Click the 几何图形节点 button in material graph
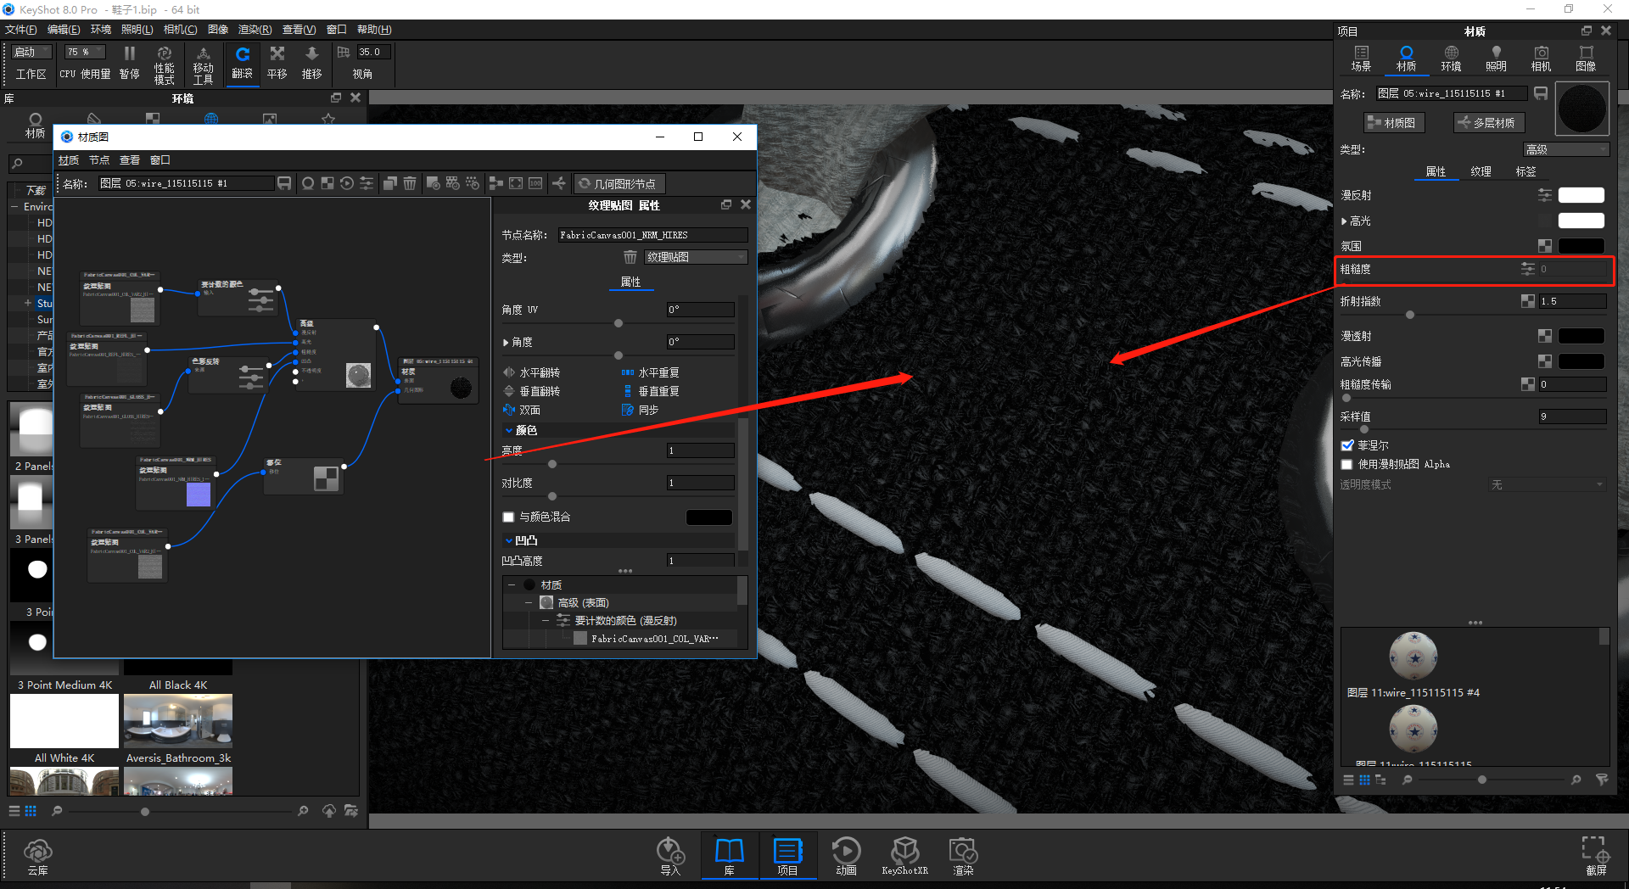The width and height of the screenshot is (1629, 889). (619, 183)
